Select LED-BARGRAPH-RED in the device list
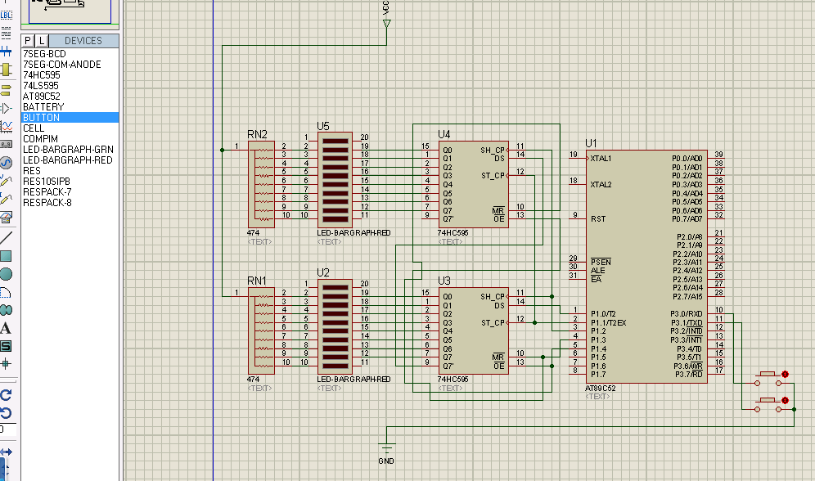The width and height of the screenshot is (815, 481). (70, 160)
